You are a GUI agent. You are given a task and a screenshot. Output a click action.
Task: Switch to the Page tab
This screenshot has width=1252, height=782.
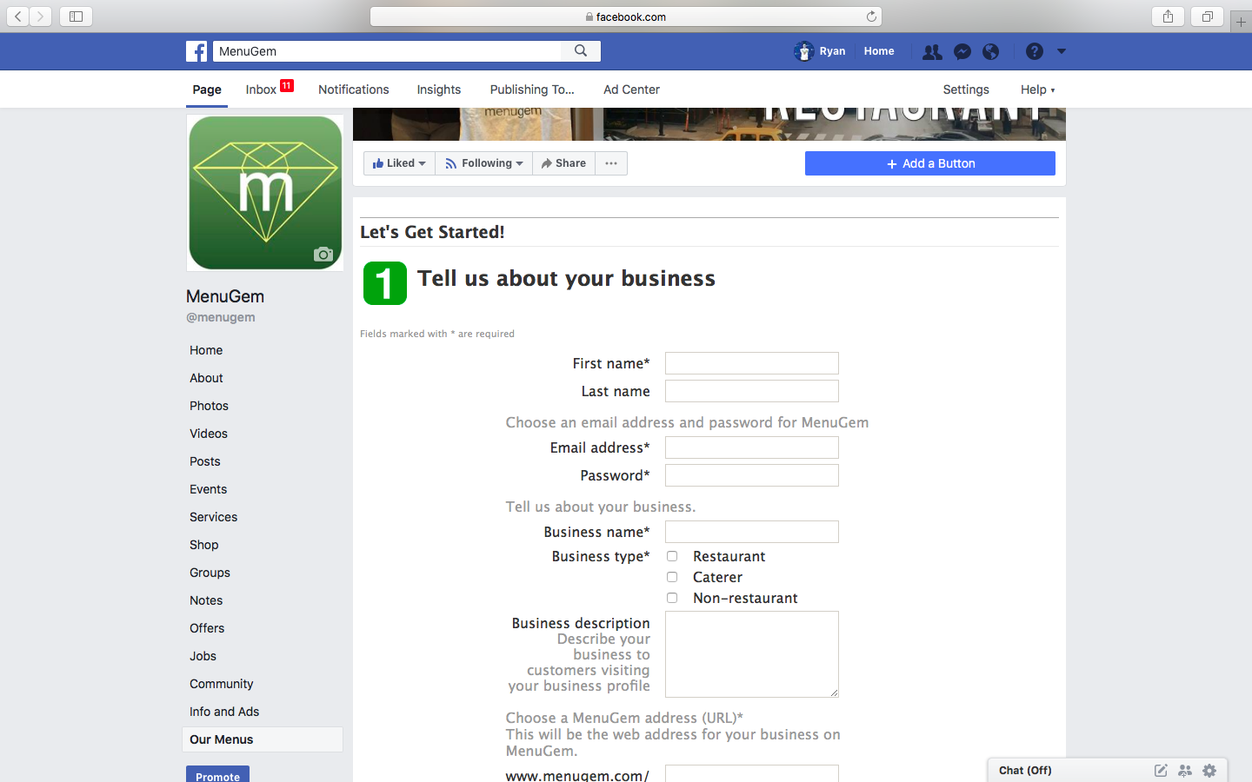coord(207,89)
